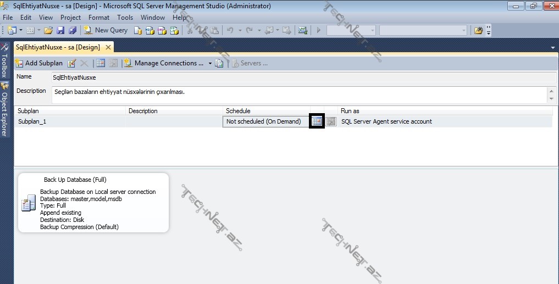The height and width of the screenshot is (284, 559).
Task: Open the Tools menu
Action: 125,18
